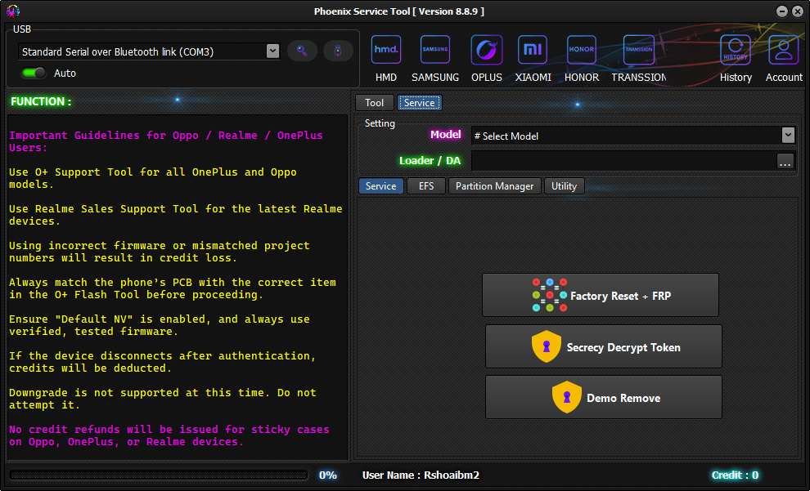810x491 pixels.
Task: Minimize the Phoenix Service Tool window
Action: pos(782,11)
